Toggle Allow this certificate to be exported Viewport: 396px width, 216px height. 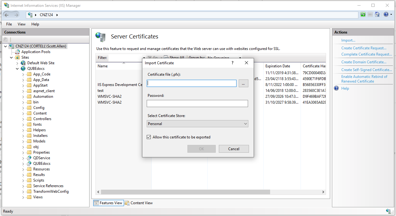149,137
